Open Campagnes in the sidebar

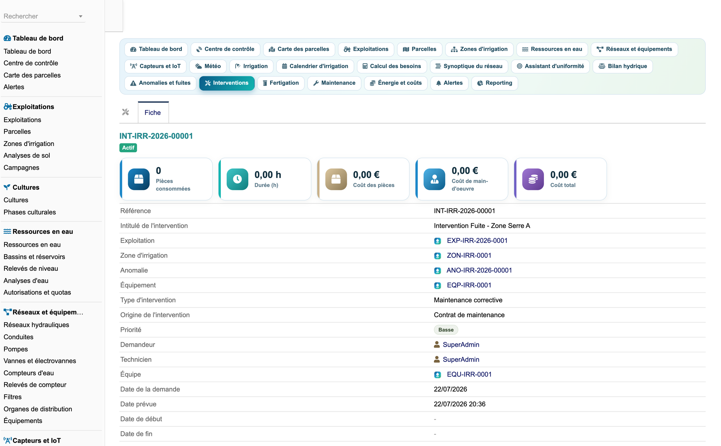21,167
